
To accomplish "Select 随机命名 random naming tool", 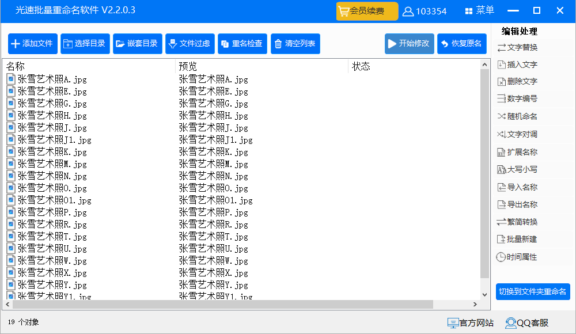I will coord(517,116).
